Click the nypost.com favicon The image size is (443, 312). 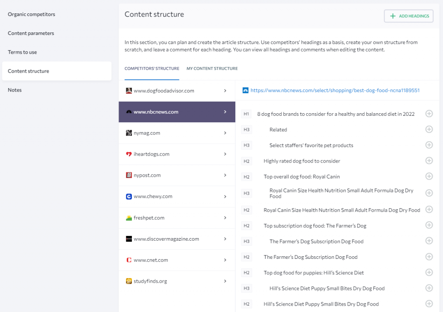[x=129, y=175]
